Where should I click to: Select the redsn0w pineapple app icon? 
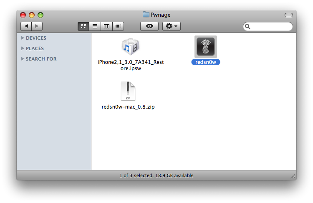coord(206,47)
